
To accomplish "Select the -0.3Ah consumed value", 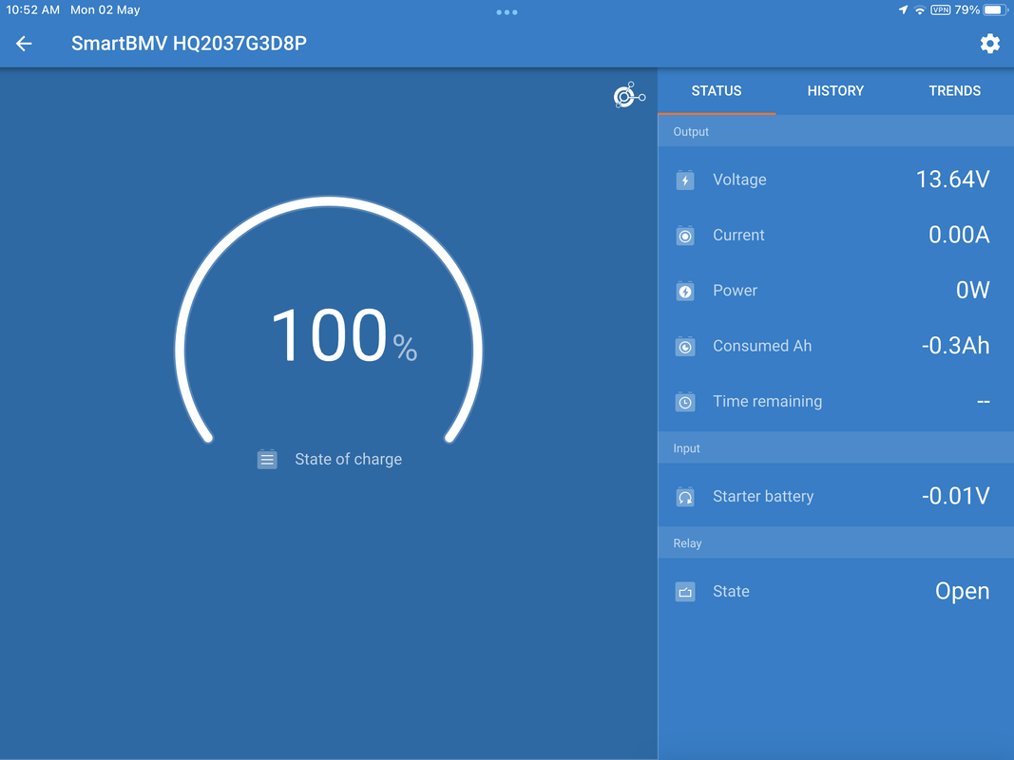I will pos(955,346).
